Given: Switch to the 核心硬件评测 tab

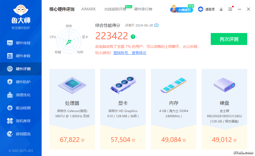Looking at the screenshot, I should [62, 9].
